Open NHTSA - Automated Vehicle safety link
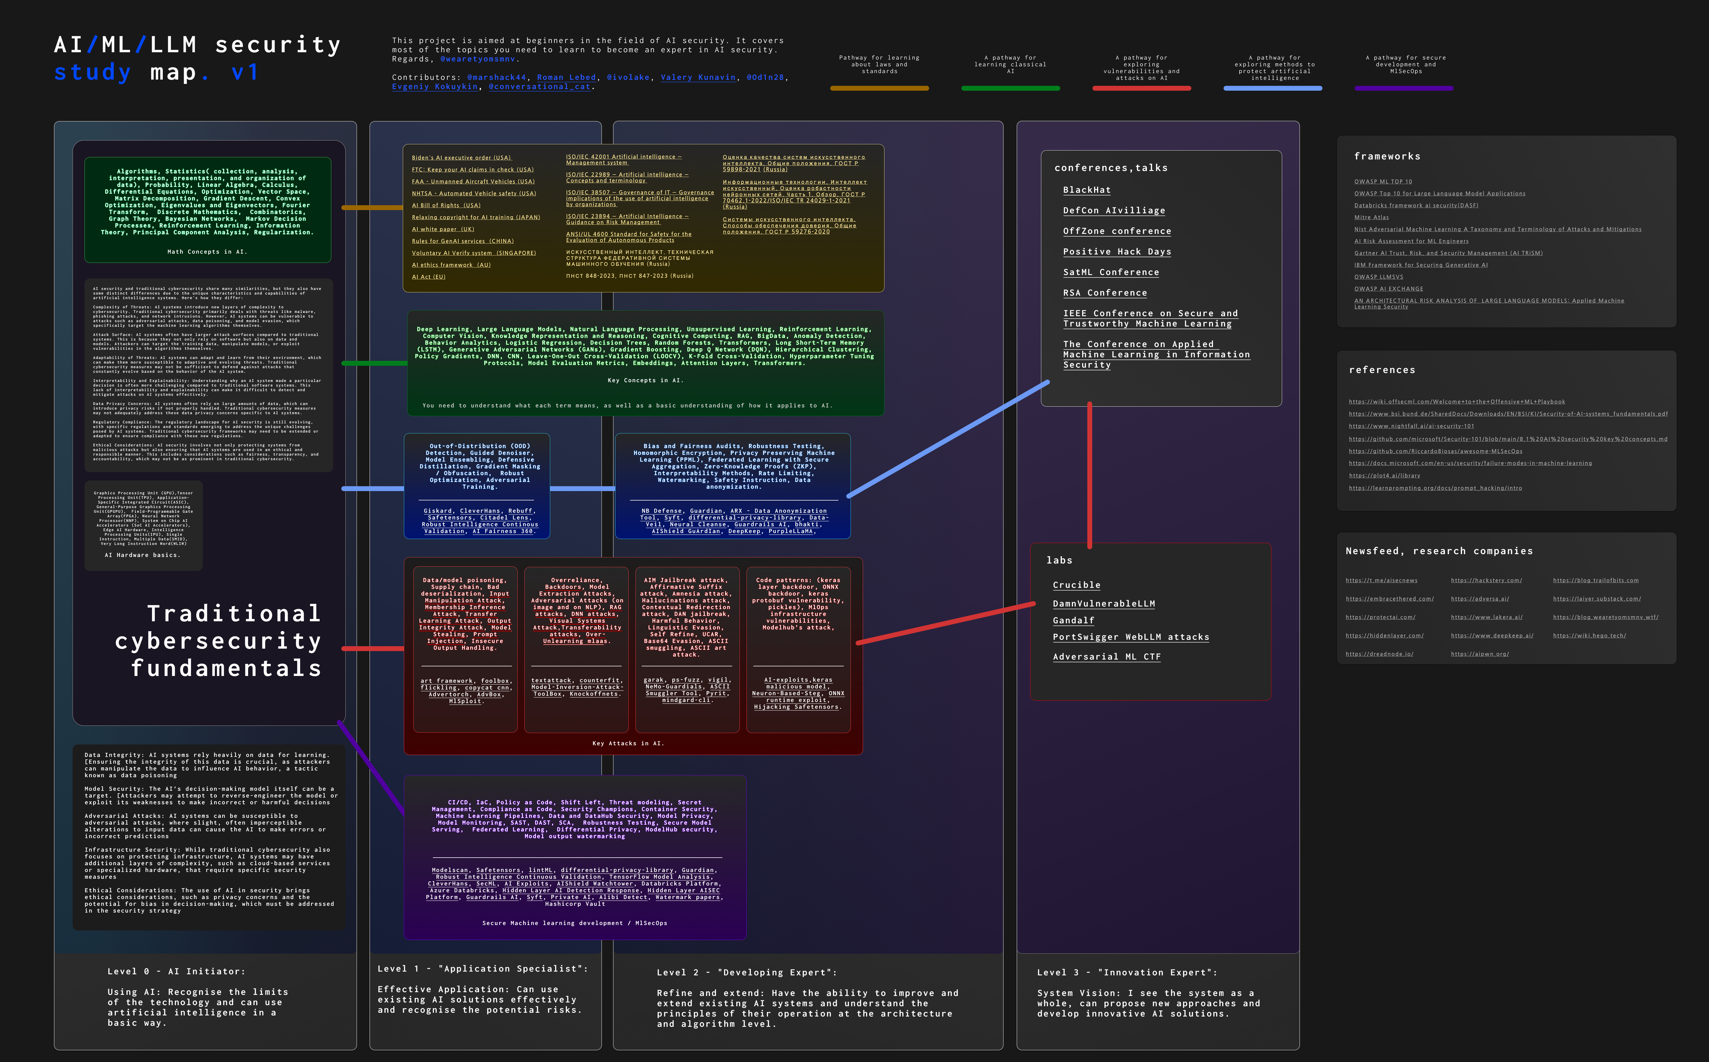This screenshot has width=1709, height=1062. pos(474,193)
